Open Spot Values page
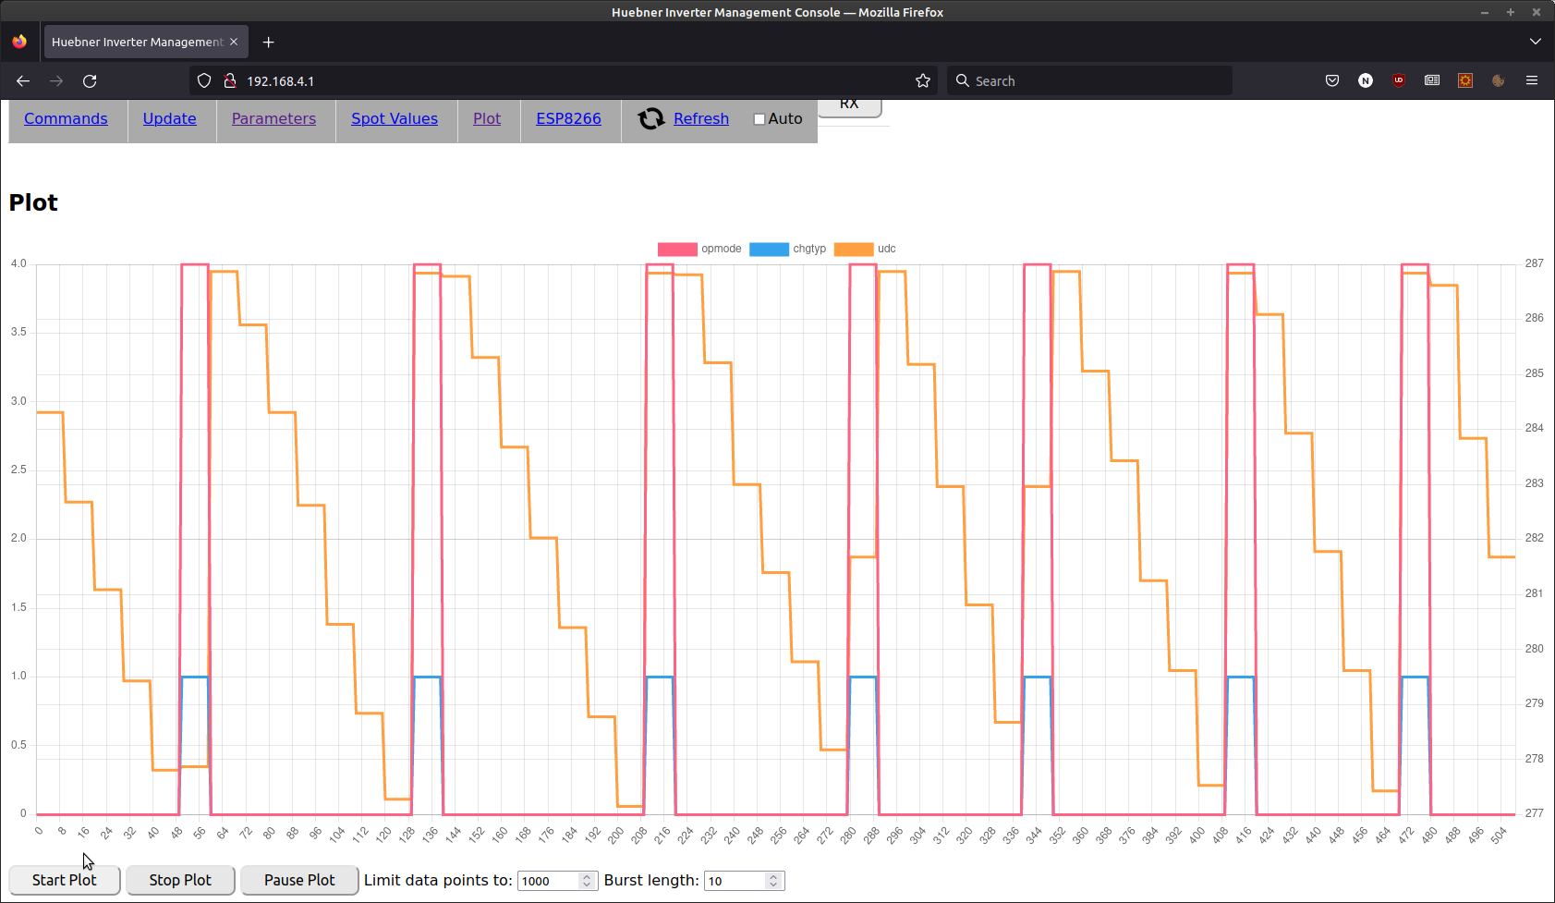 (395, 118)
